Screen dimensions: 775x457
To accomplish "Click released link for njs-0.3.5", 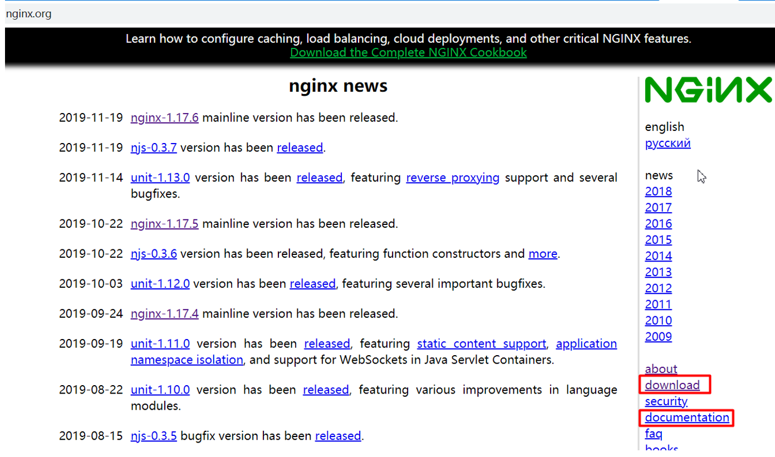I will [338, 436].
